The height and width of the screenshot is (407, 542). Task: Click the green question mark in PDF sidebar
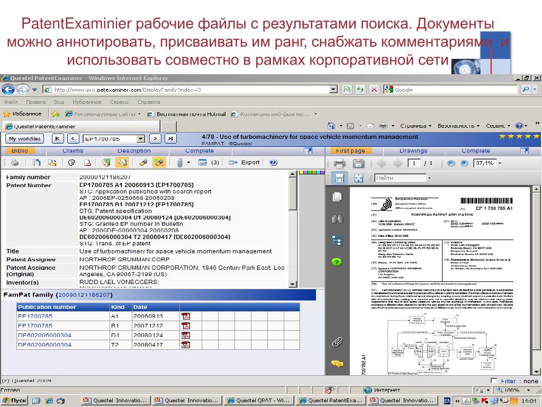pos(337,262)
